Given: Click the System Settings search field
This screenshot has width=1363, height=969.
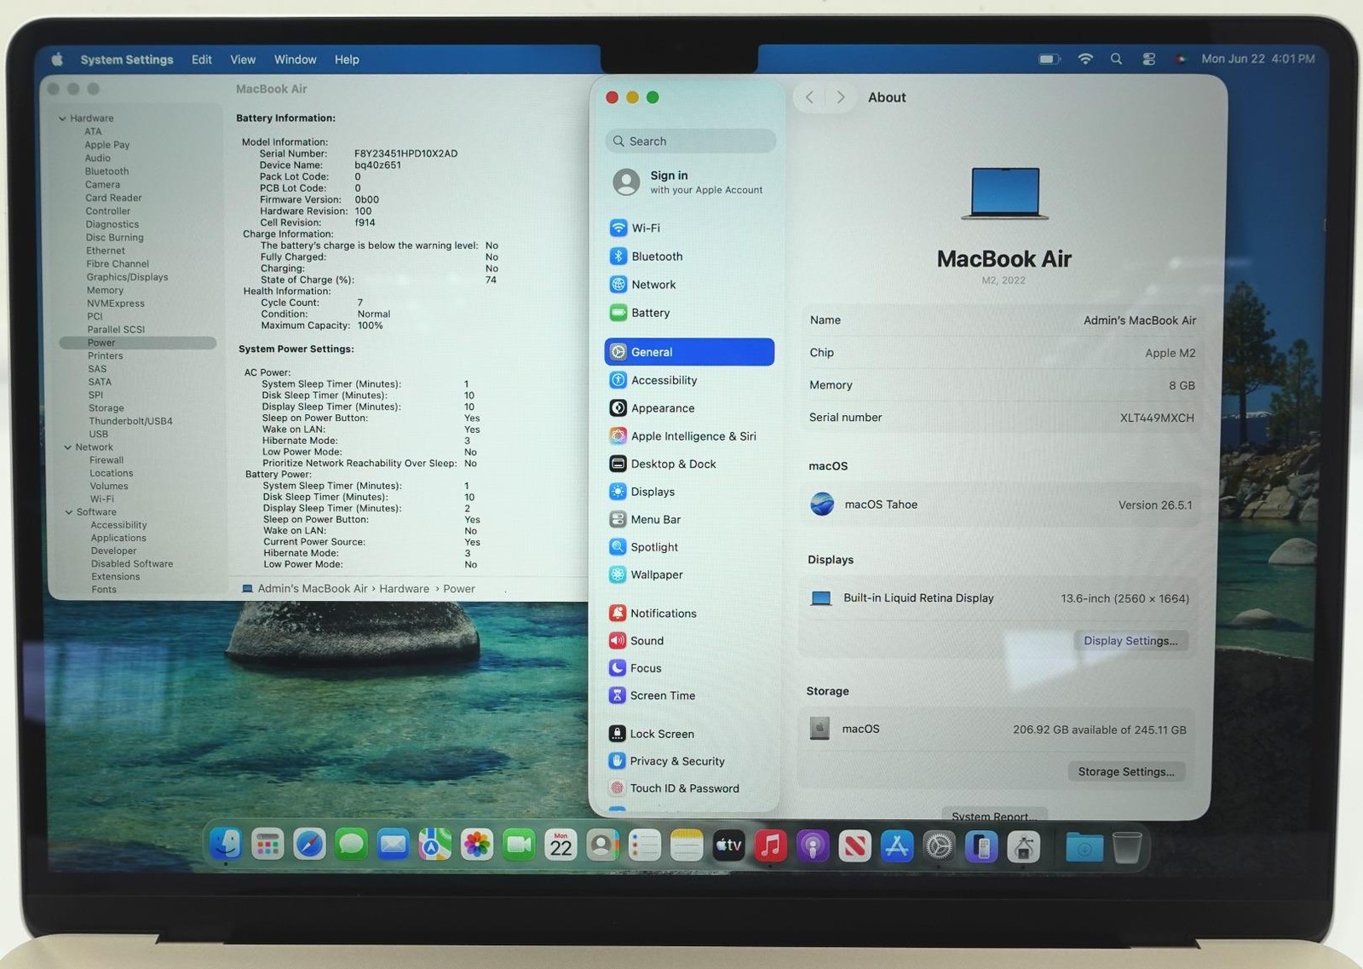Looking at the screenshot, I should click(691, 141).
